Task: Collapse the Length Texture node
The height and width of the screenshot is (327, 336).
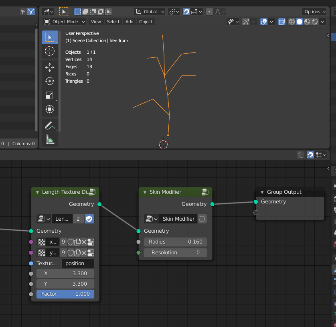Action: tap(37, 192)
